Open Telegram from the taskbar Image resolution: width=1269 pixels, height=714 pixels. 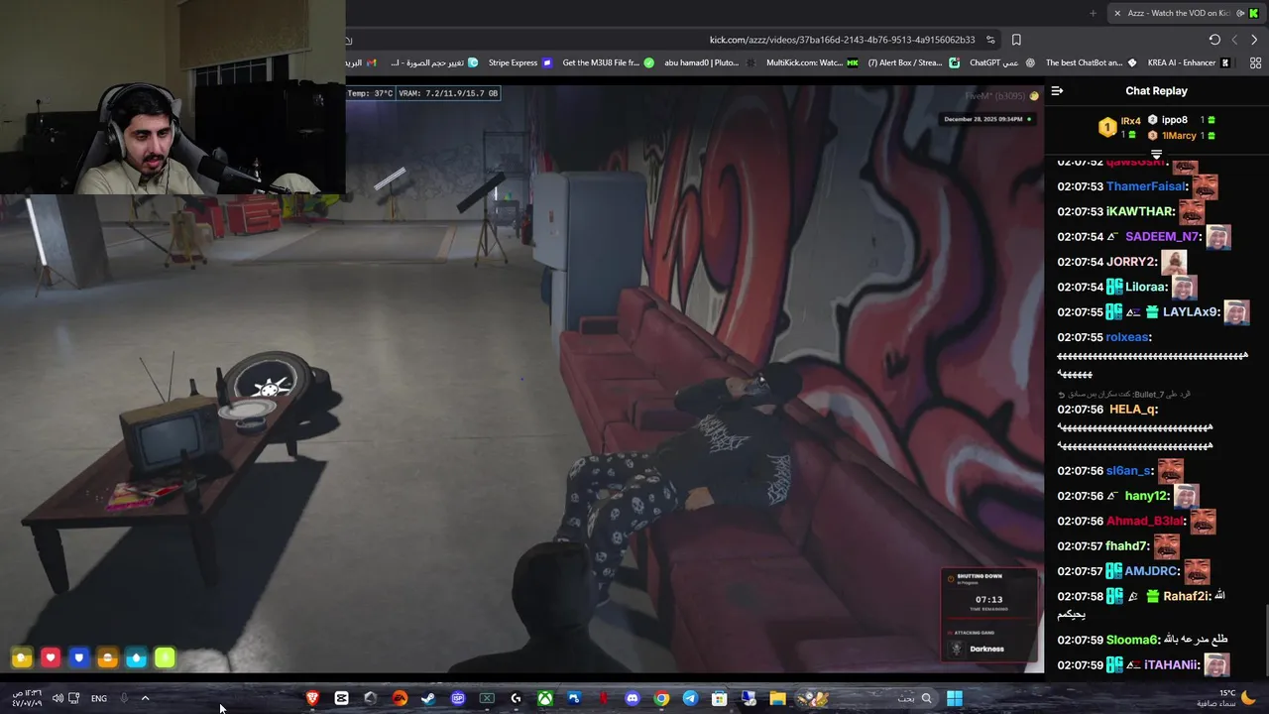click(690, 698)
